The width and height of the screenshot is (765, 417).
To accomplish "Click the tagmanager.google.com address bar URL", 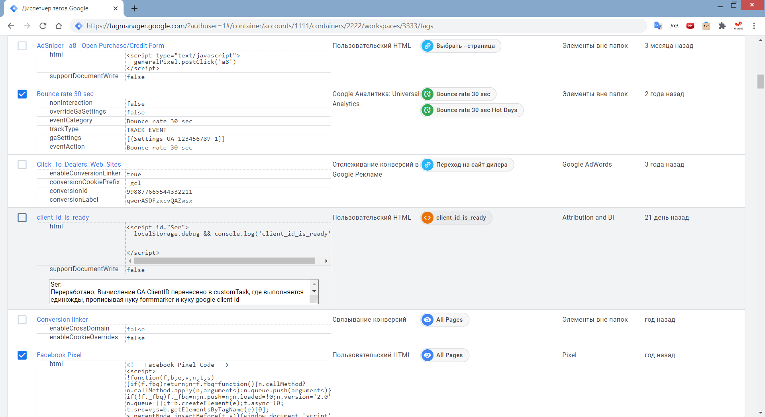I will point(260,26).
